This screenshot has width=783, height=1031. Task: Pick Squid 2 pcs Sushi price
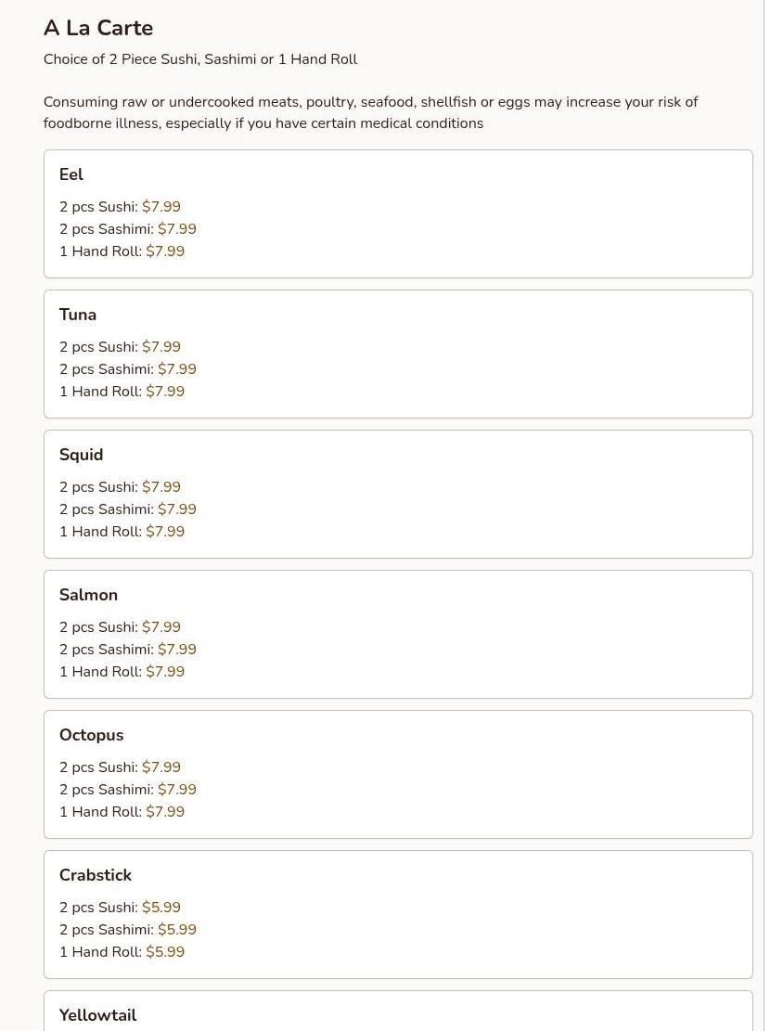pos(160,487)
